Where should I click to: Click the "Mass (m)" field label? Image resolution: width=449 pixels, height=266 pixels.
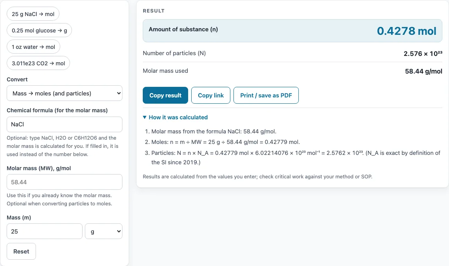(x=19, y=217)
